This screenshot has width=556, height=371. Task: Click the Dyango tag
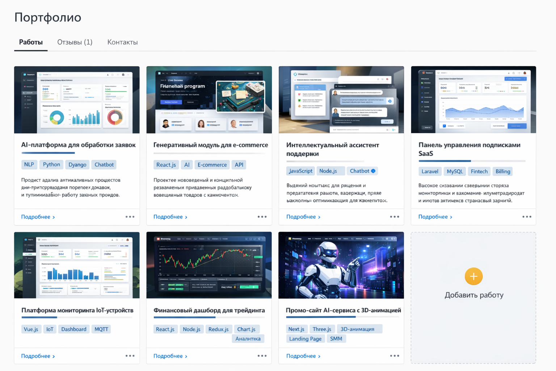[77, 164]
